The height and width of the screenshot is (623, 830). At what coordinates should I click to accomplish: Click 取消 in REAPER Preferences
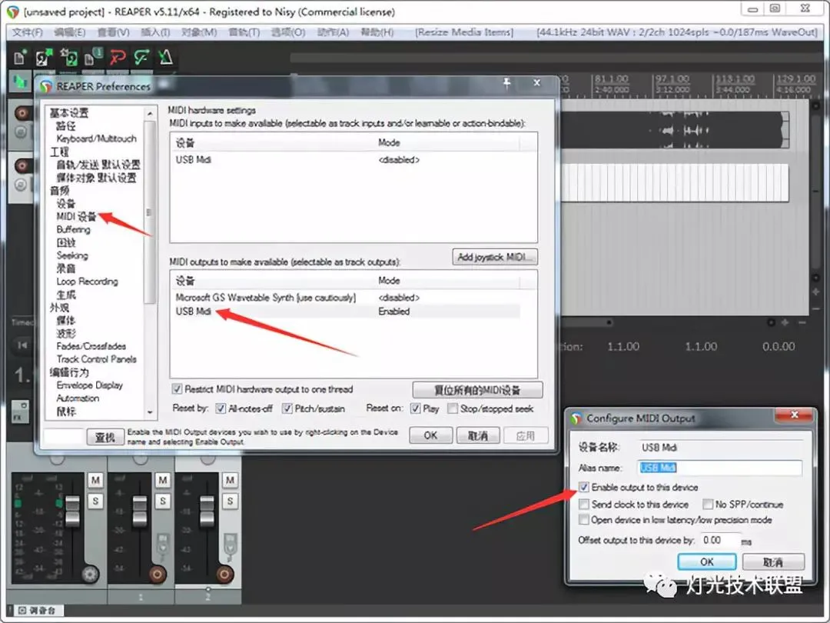[478, 435]
